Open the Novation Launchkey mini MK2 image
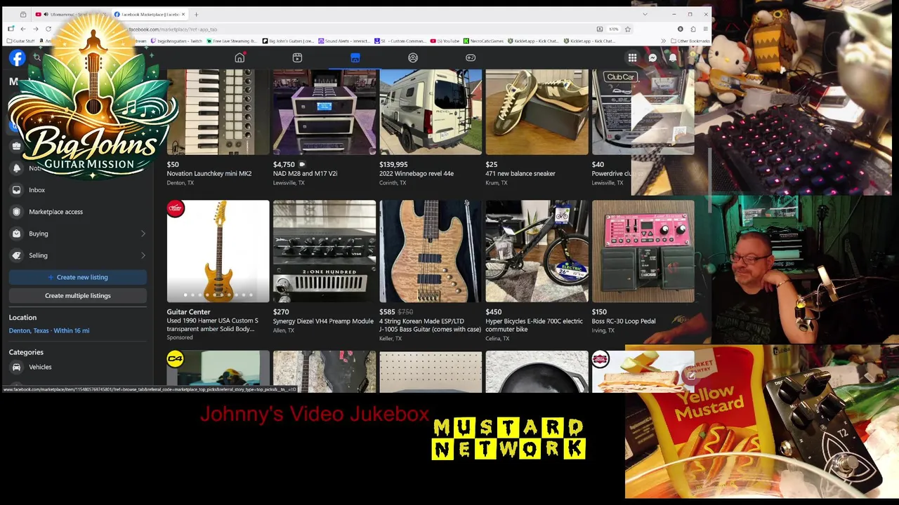This screenshot has width=899, height=505. (218, 112)
